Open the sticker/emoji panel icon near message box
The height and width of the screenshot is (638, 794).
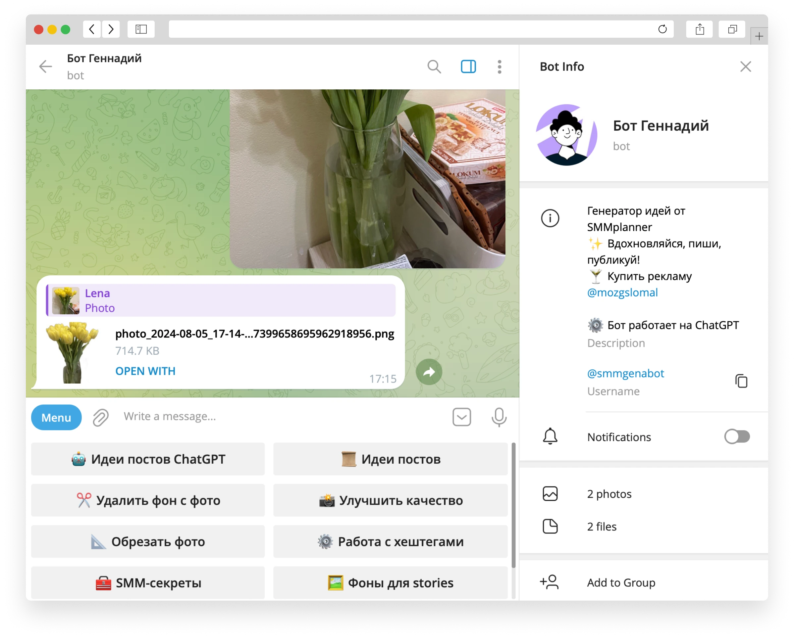coord(462,417)
